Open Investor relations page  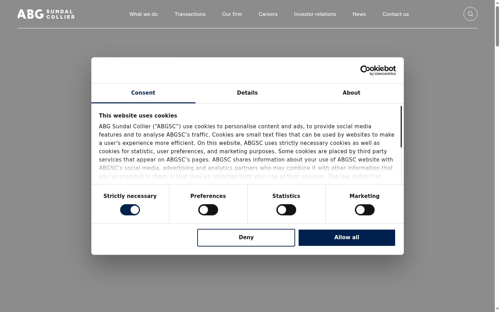pos(315,14)
